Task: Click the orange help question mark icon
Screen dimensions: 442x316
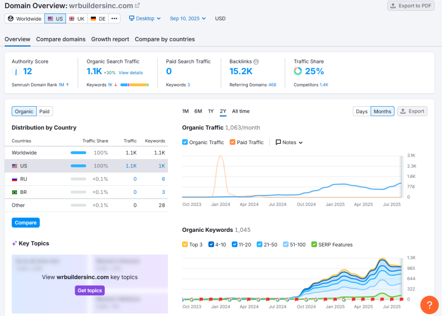Action: [429, 305]
